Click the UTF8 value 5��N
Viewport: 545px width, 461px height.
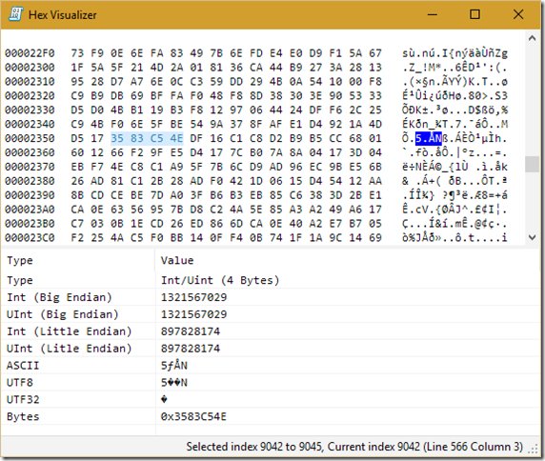[174, 383]
